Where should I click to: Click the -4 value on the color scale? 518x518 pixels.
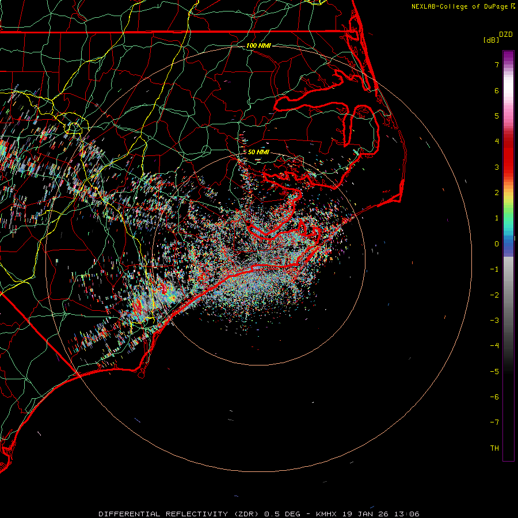[494, 346]
